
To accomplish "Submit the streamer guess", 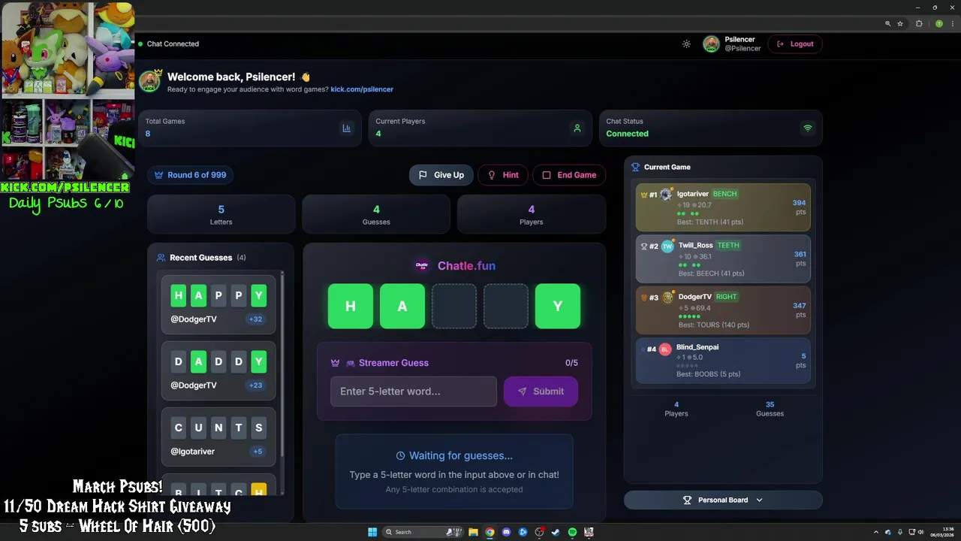I will 541,391.
